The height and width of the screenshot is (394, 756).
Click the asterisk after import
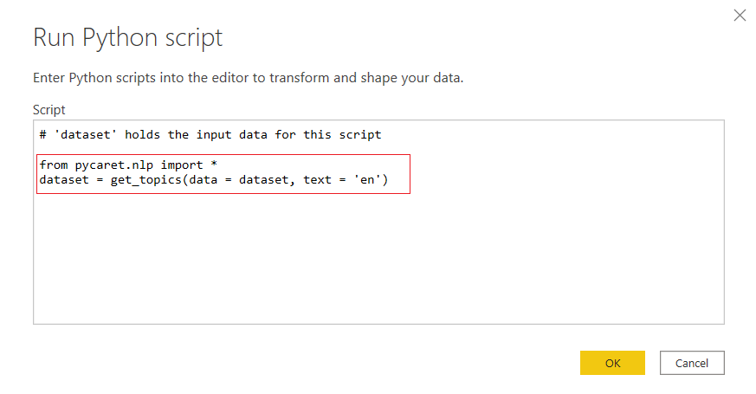pyautogui.click(x=214, y=164)
